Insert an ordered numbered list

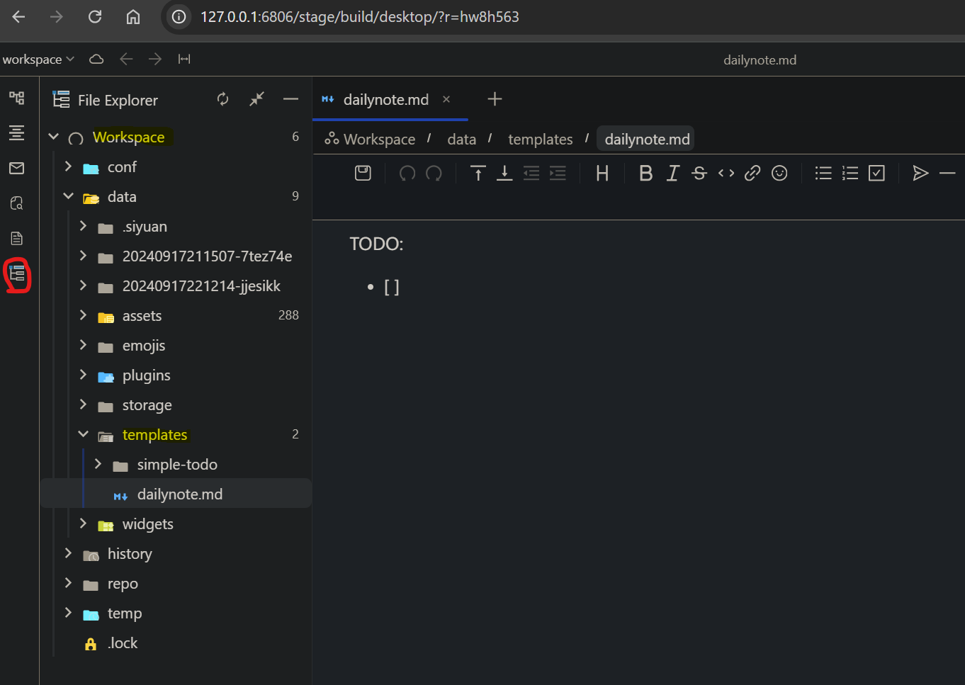point(850,174)
